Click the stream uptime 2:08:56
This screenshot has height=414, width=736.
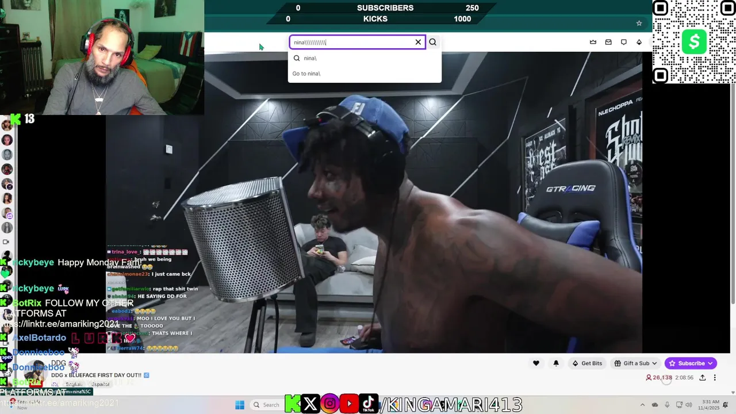tap(684, 378)
